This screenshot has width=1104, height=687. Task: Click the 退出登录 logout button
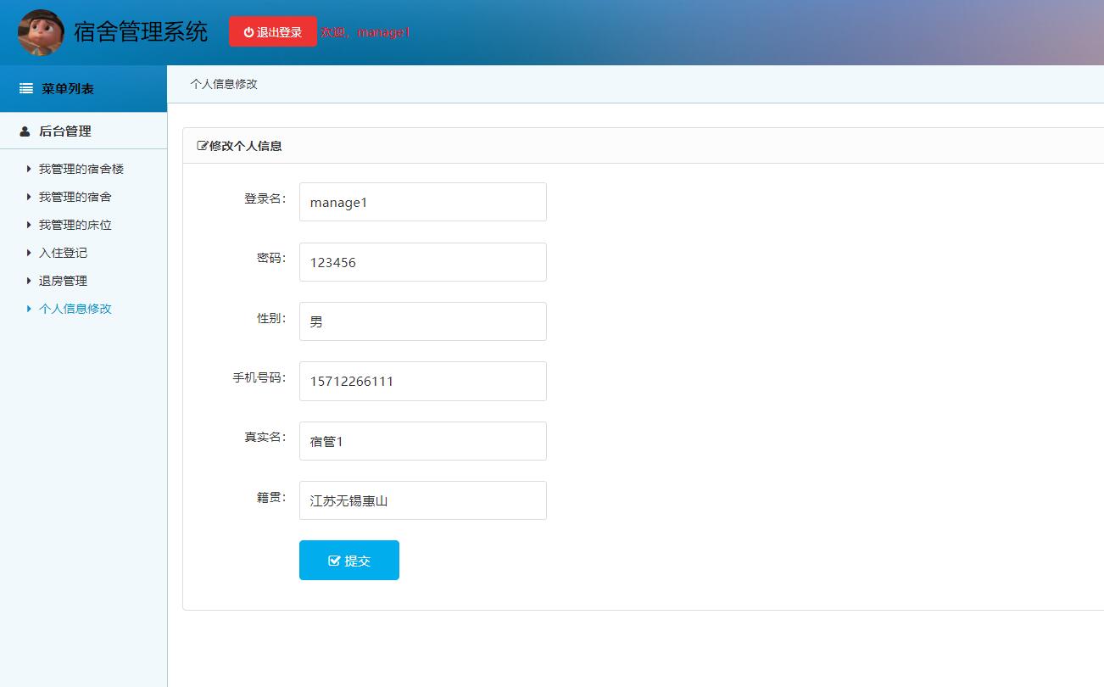pyautogui.click(x=272, y=31)
